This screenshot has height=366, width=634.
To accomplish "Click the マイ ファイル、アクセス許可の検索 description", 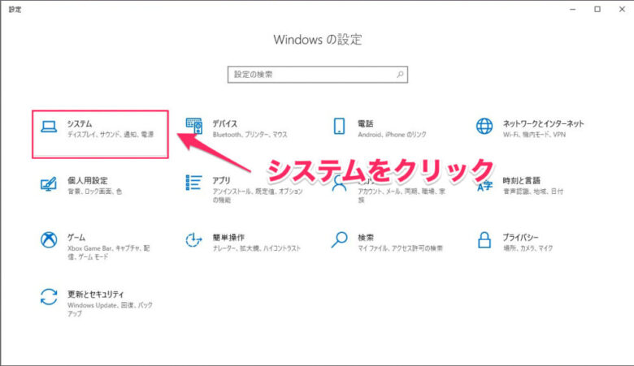I will 400,248.
